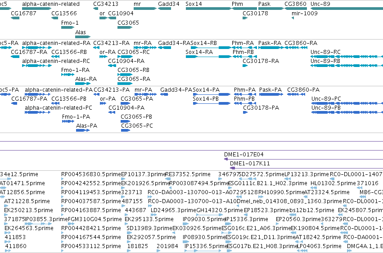Select the EK250213.5prime EST label

tap(28, 210)
